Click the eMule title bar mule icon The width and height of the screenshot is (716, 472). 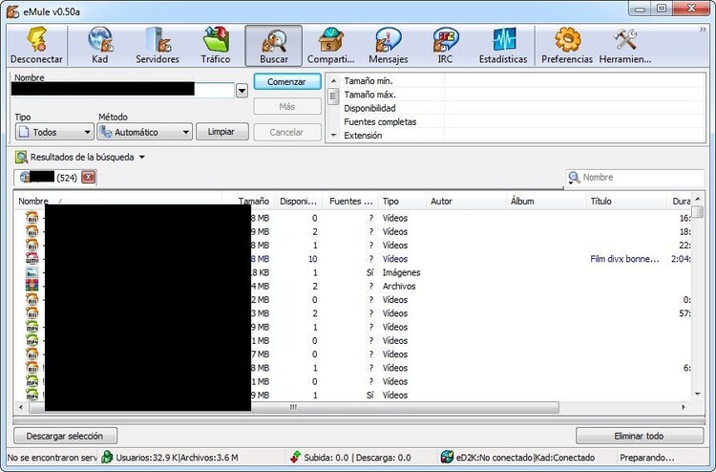coord(12,11)
